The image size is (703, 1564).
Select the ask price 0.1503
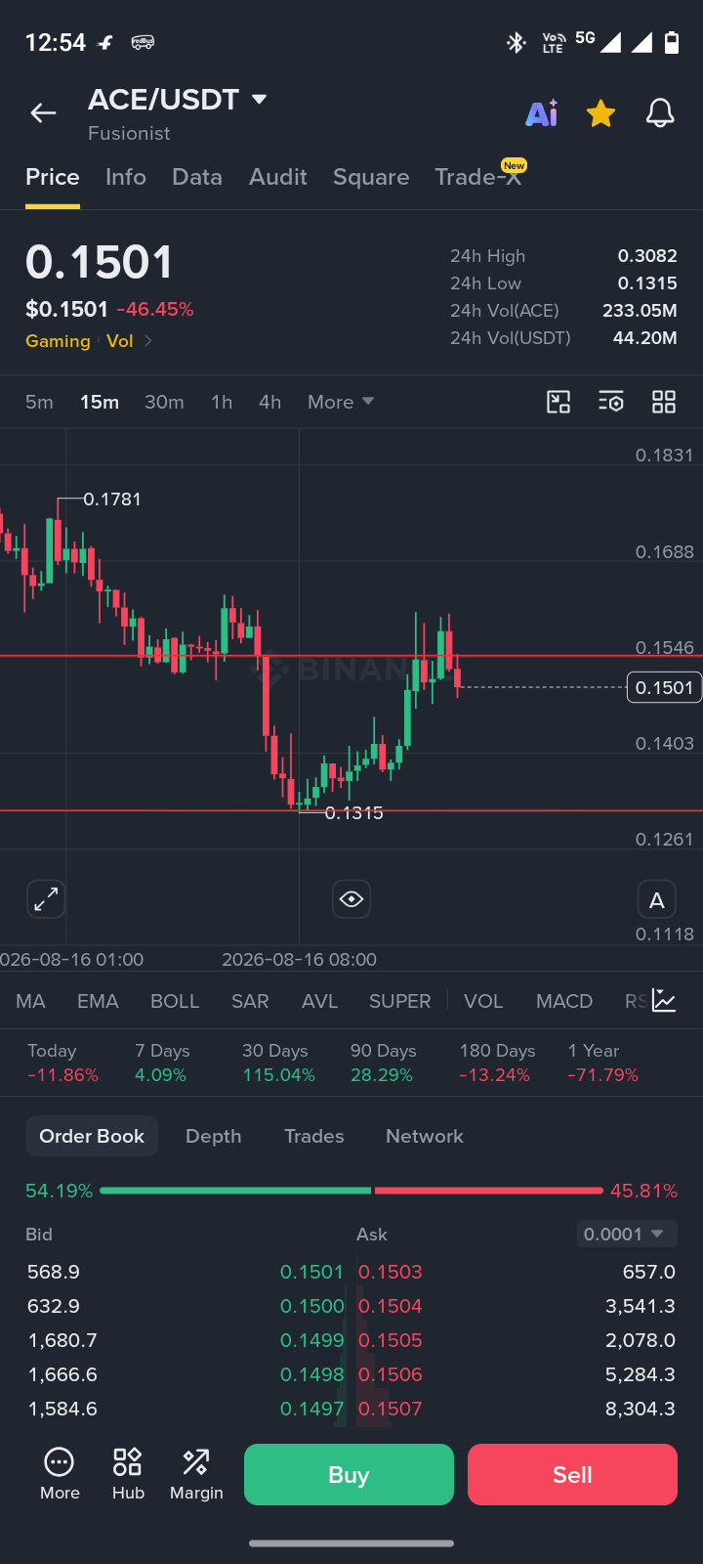pyautogui.click(x=391, y=1272)
